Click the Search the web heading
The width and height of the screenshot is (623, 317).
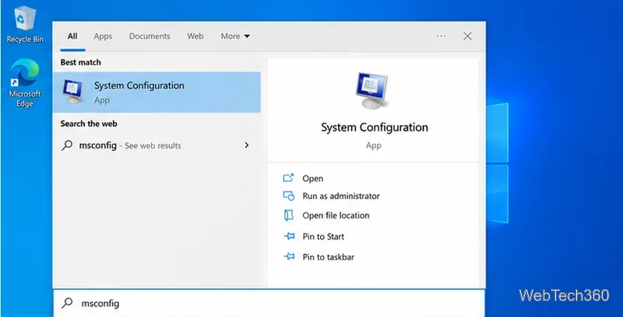point(89,124)
